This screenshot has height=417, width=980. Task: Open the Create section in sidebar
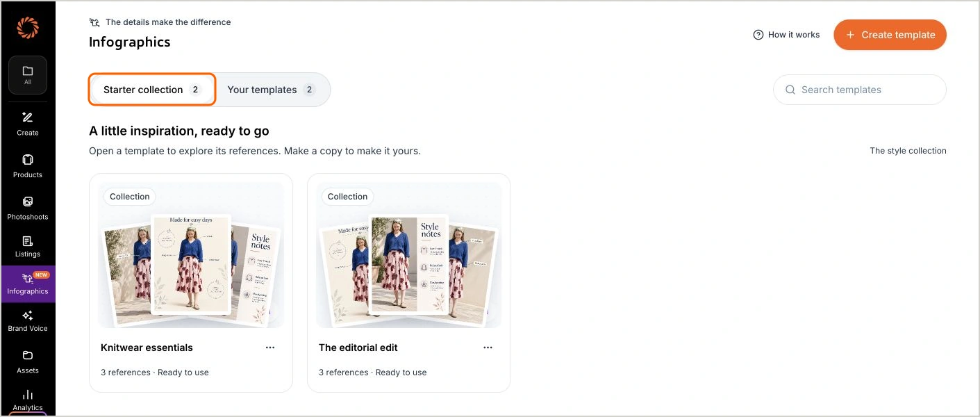(x=28, y=124)
